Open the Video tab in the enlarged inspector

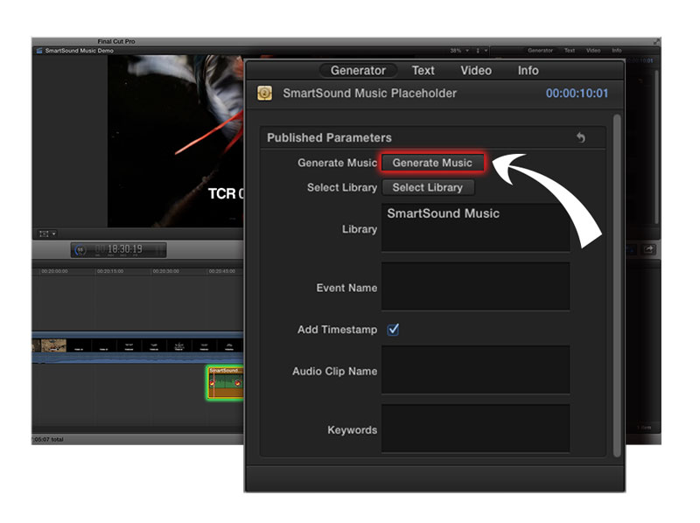[x=476, y=71]
